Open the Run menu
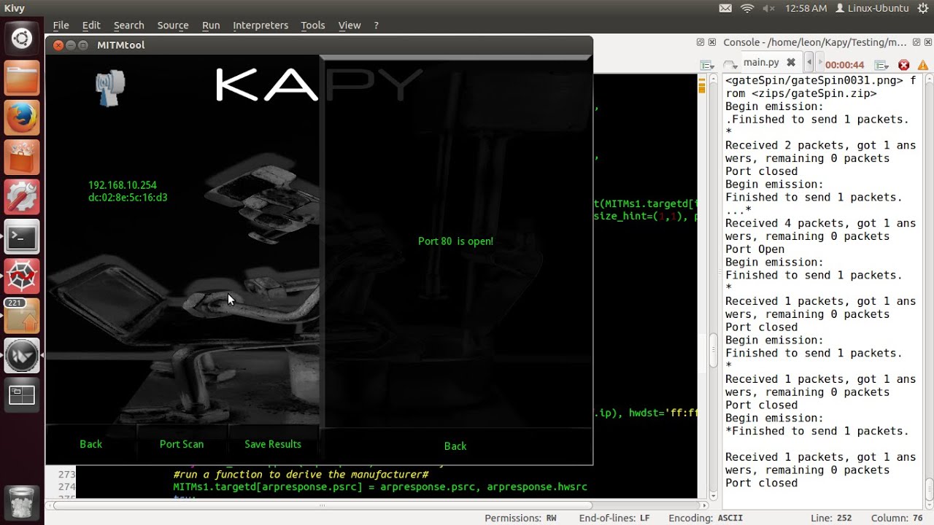 (x=211, y=25)
